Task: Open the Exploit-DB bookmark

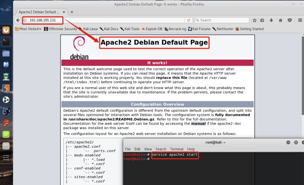Action: pyautogui.click(x=152, y=29)
